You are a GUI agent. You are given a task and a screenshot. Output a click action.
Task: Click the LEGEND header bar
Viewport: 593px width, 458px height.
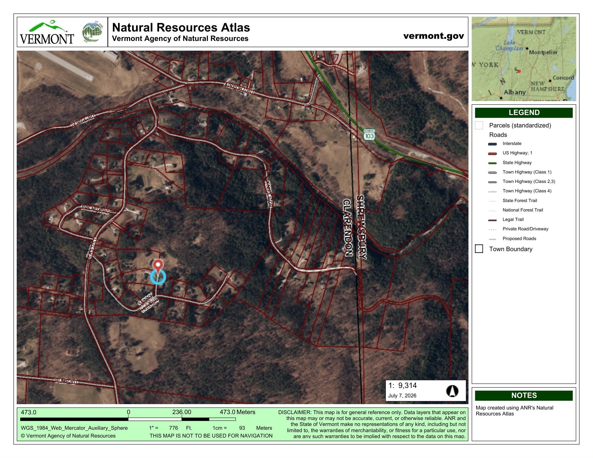tap(524, 113)
